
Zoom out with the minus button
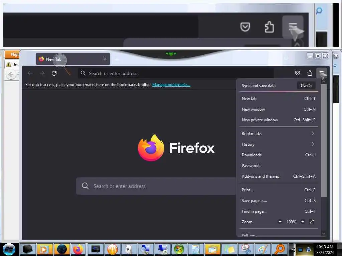point(280,222)
